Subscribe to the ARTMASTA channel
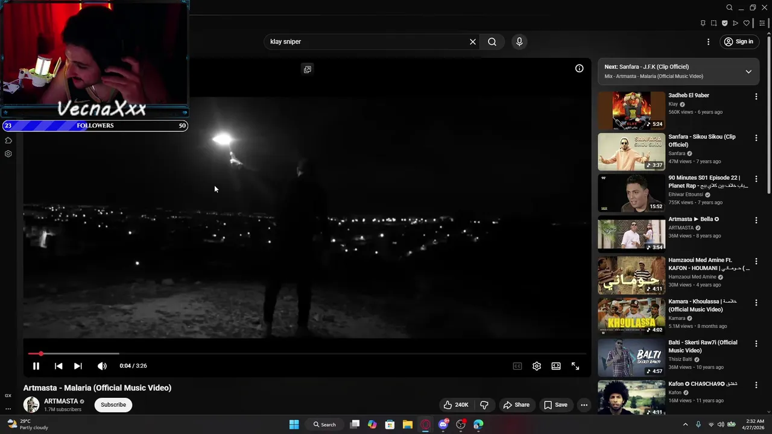Viewport: 772px width, 434px height. (x=113, y=405)
